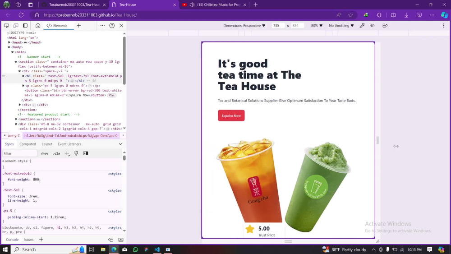Toggle rendering emulations brush icon
Viewport: 451px width, 254px height.
pos(76,153)
